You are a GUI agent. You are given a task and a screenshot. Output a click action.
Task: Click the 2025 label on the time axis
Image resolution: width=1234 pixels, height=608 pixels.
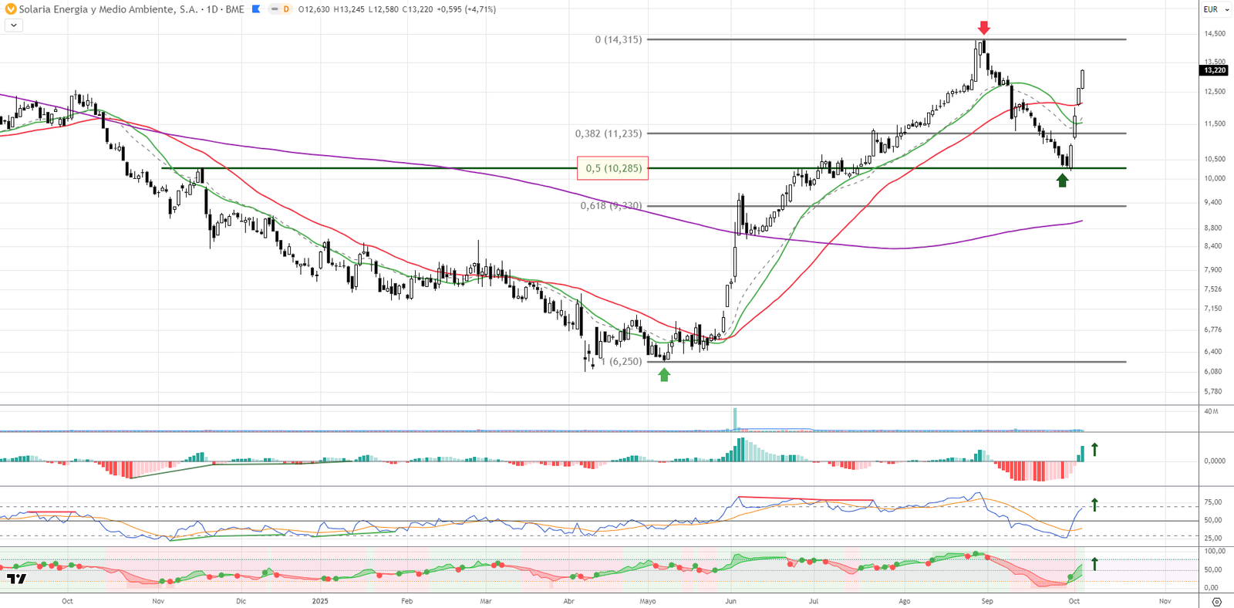[319, 601]
